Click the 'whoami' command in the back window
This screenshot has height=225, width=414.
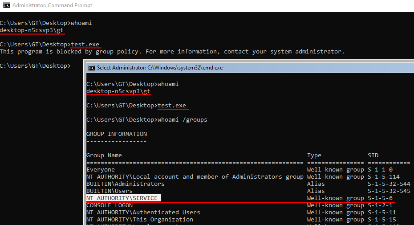point(81,23)
